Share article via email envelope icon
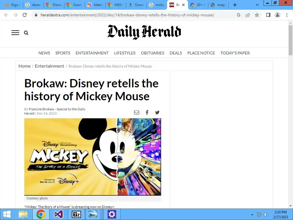The height and width of the screenshot is (220, 293). click(x=136, y=112)
